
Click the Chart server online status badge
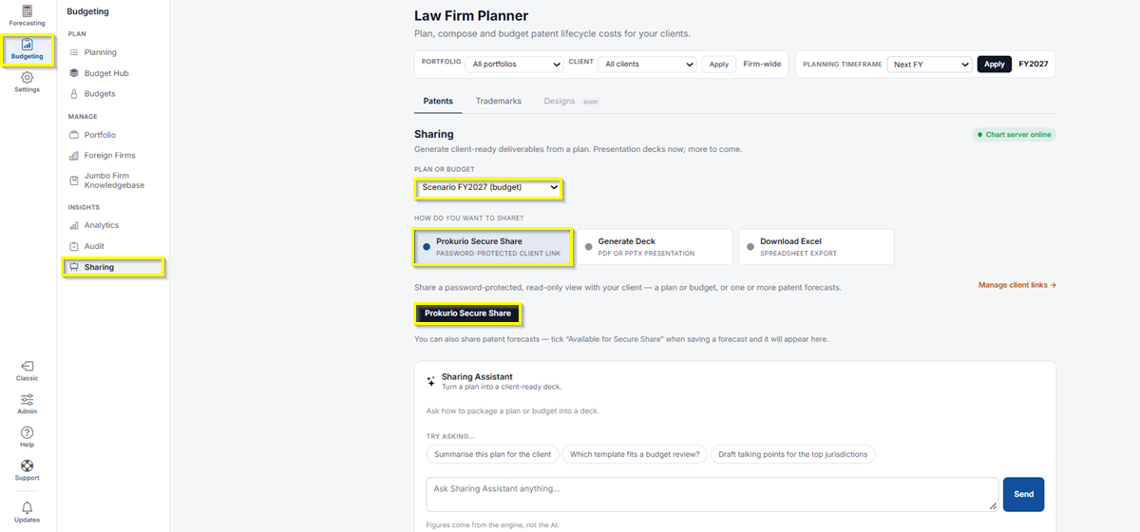pyautogui.click(x=1014, y=135)
